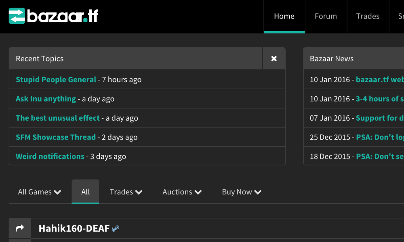Open the 25 Dec 2015 PSA news link
The image size is (404, 242).
(x=380, y=137)
